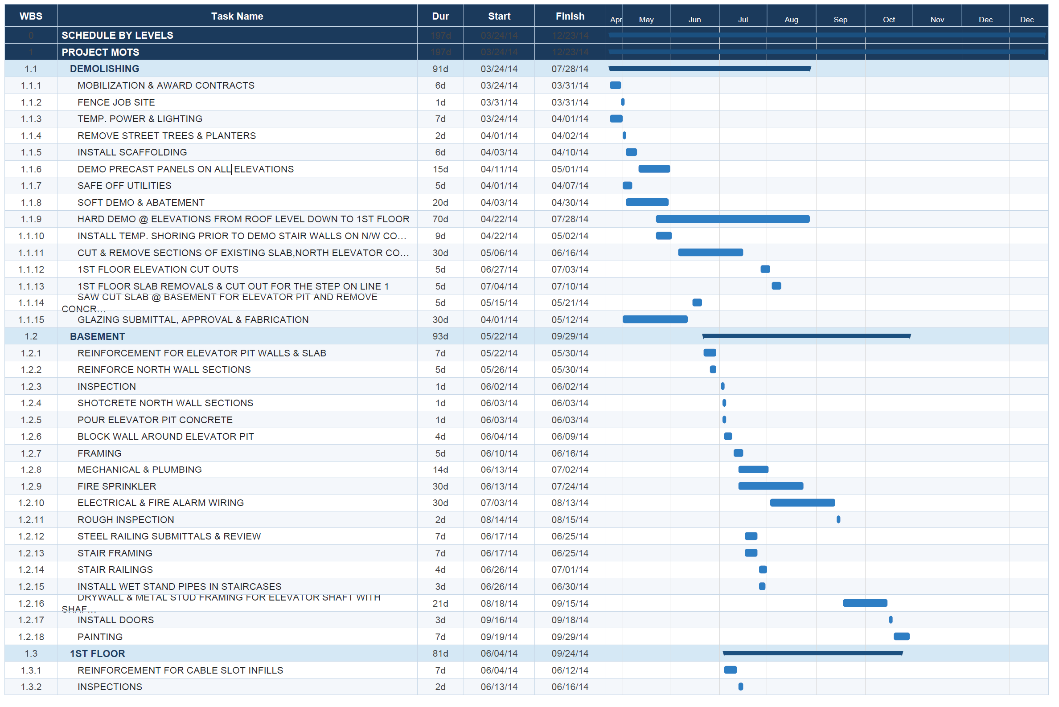Click the Gantt bar for HARD DEMO task
This screenshot has height=707, width=1059.
click(732, 219)
